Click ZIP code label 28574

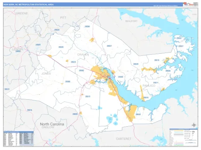pyautogui.click(x=29, y=110)
